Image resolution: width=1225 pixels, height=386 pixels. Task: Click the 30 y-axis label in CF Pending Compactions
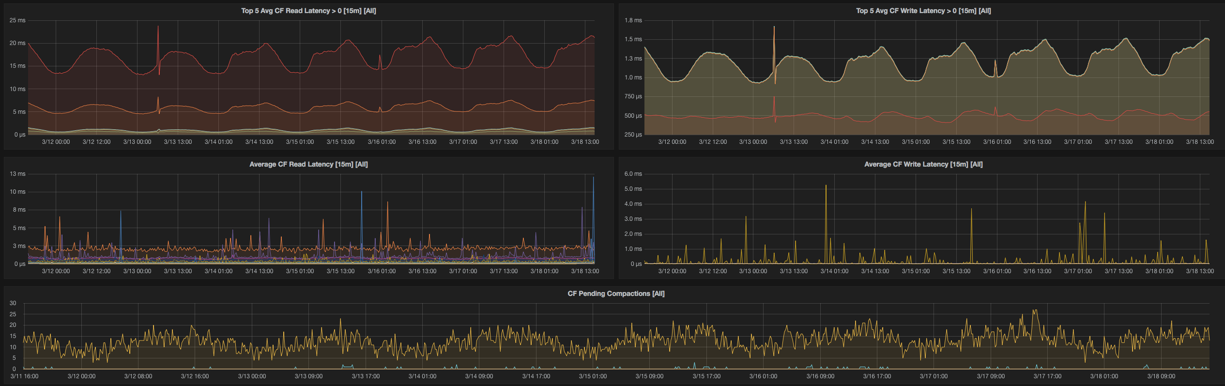(x=13, y=303)
